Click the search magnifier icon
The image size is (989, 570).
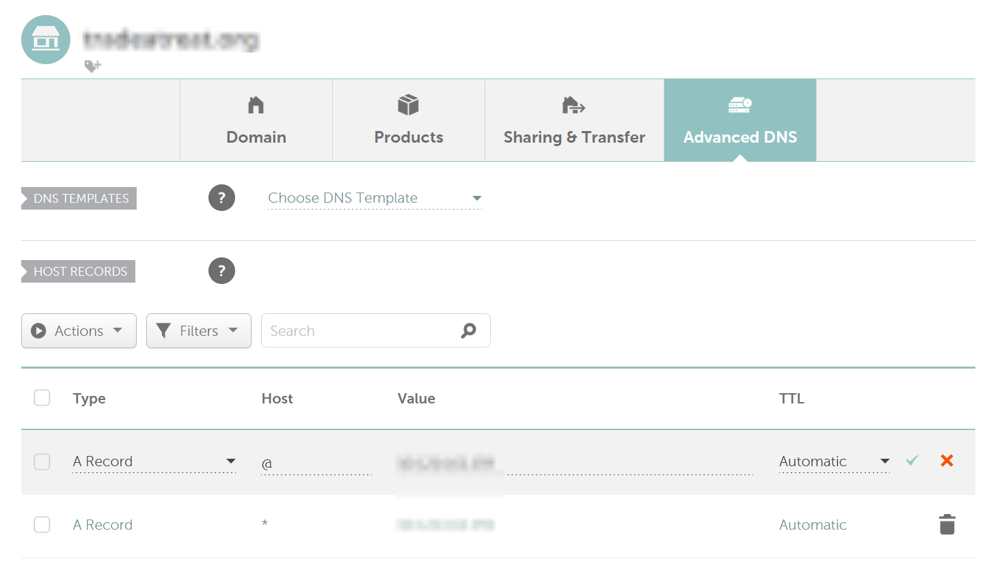tap(468, 330)
